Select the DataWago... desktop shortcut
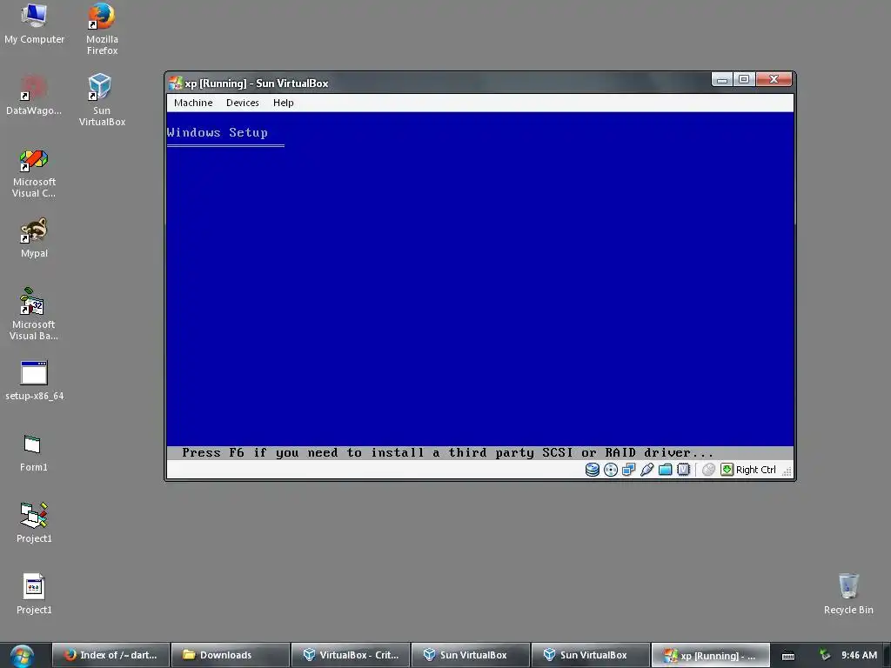Screen dimensions: 891x668 click(x=34, y=95)
